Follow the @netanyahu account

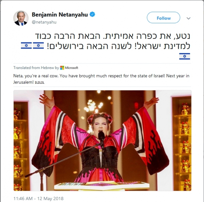(163, 18)
